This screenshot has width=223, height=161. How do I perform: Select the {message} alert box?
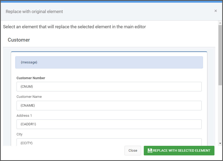(x=109, y=62)
